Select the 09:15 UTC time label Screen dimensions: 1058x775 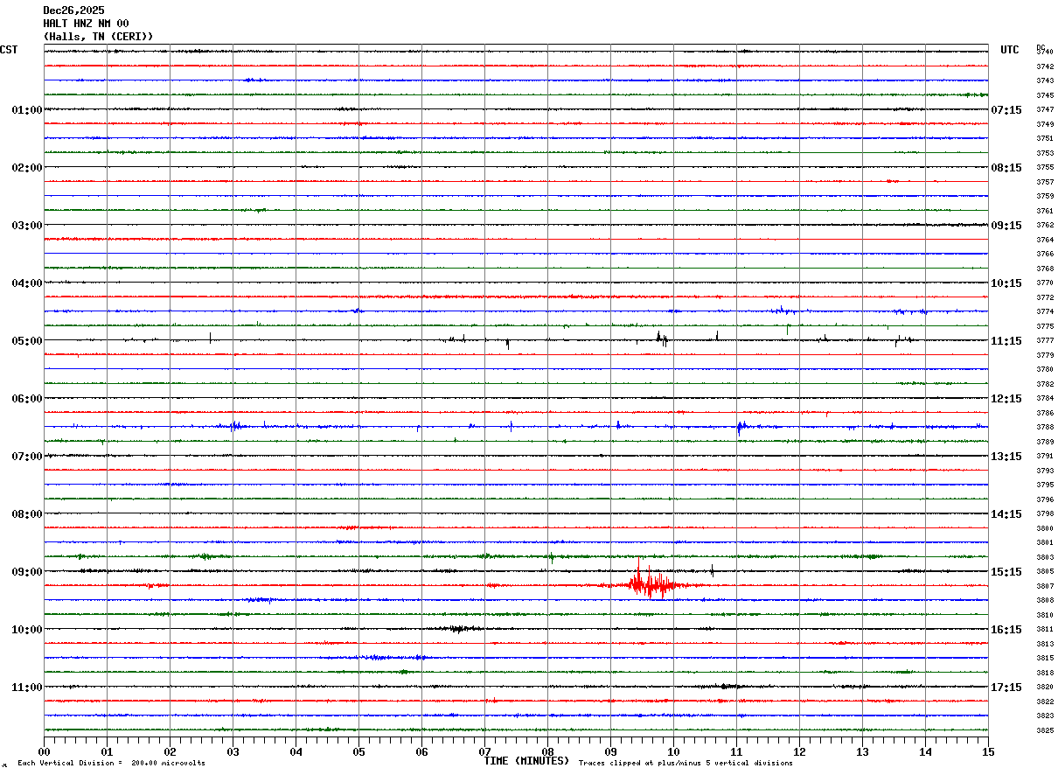1006,226
